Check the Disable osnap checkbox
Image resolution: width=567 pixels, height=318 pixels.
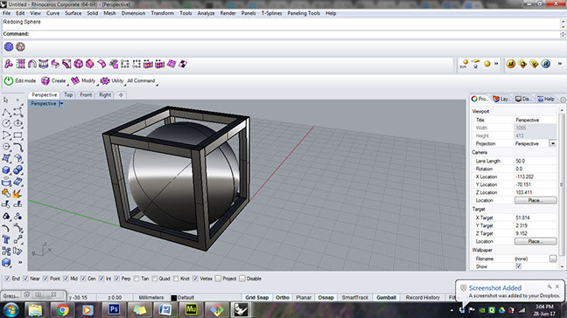(x=241, y=279)
